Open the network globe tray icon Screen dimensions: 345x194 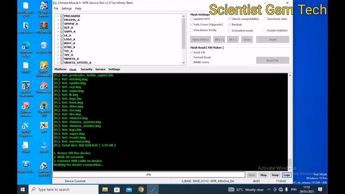pyautogui.click(x=280, y=189)
